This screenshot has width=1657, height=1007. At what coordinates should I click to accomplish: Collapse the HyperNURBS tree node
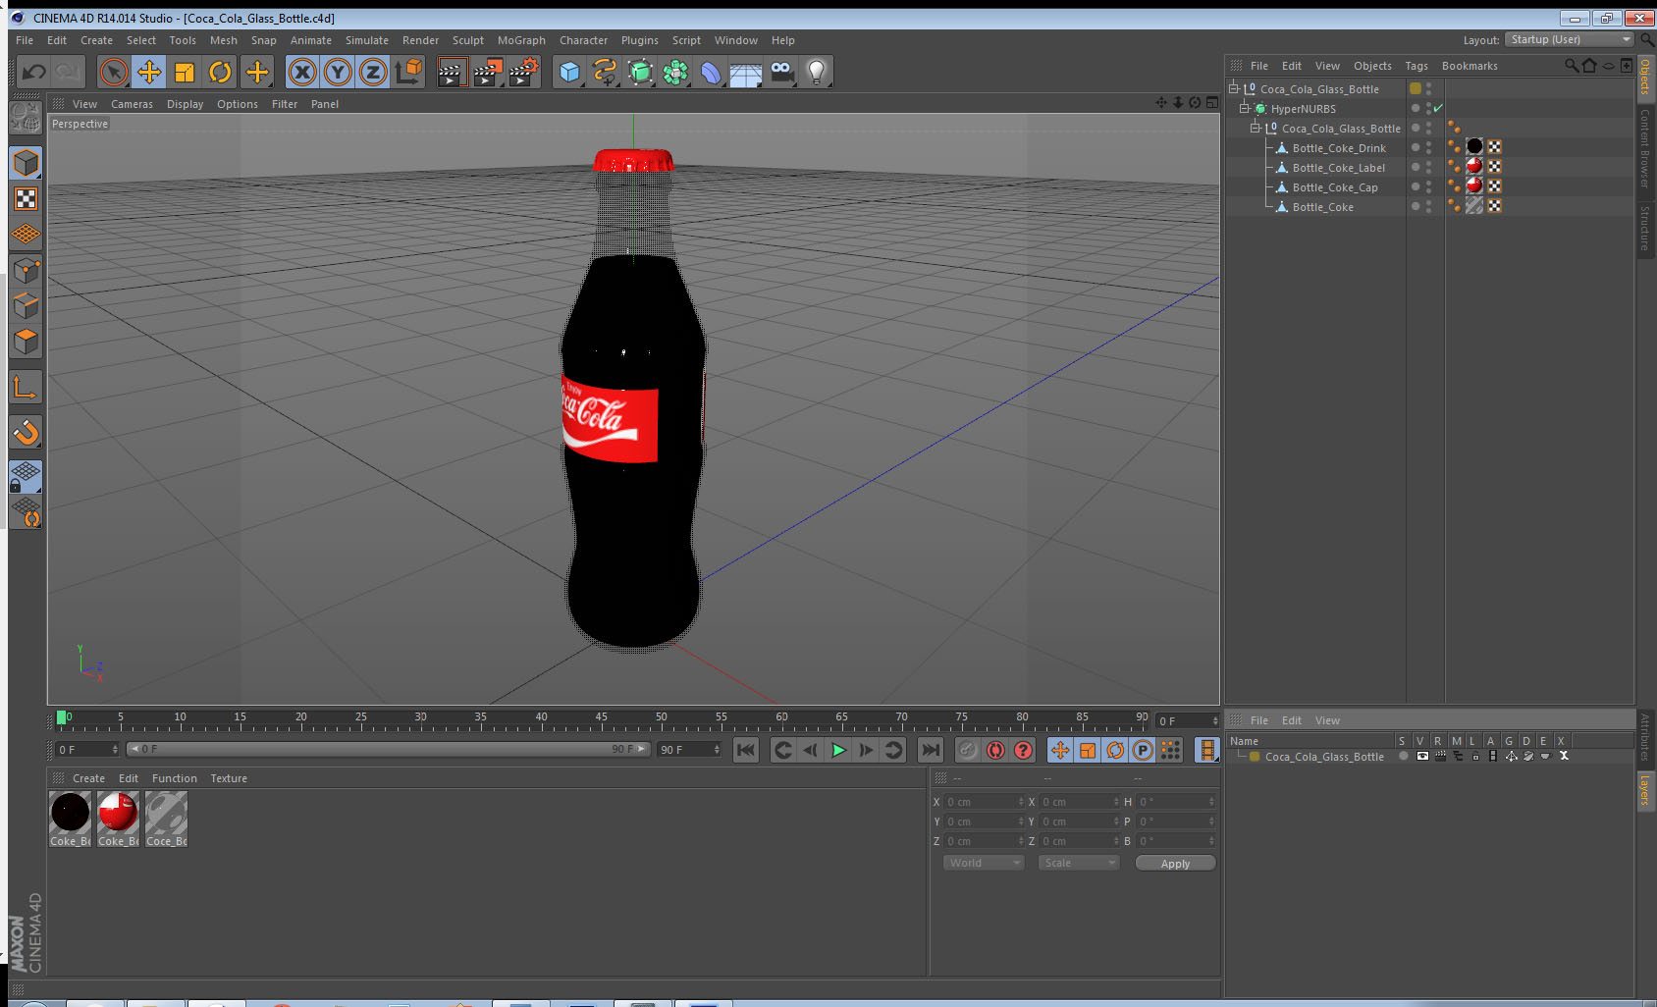click(1244, 108)
